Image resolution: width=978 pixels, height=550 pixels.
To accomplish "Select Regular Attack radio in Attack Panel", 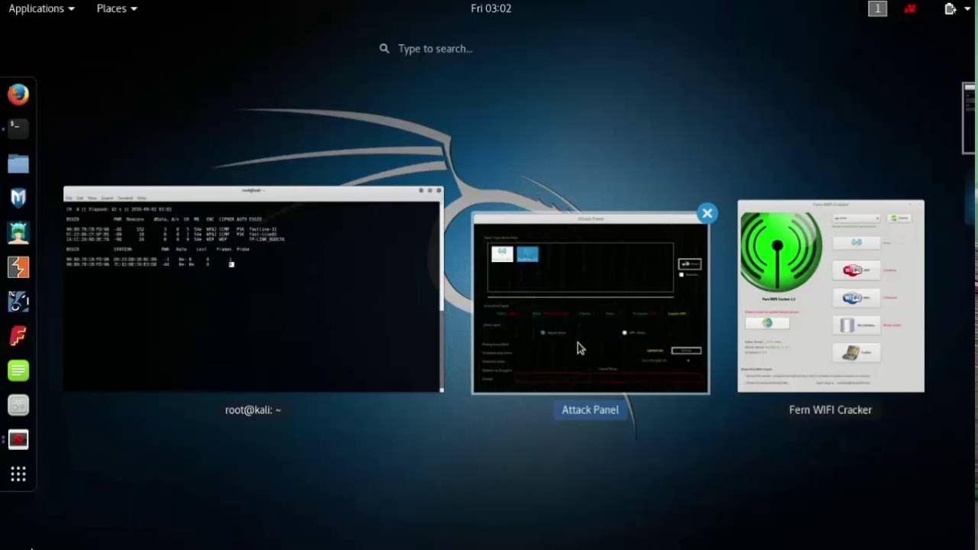I will coord(543,333).
